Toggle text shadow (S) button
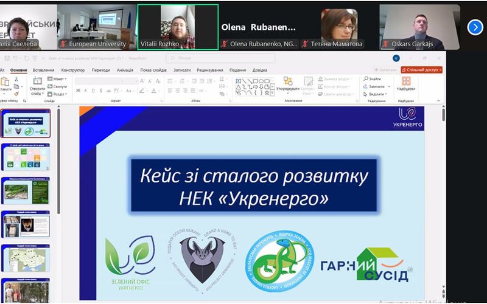This screenshot has width=487, height=304. (x=100, y=91)
